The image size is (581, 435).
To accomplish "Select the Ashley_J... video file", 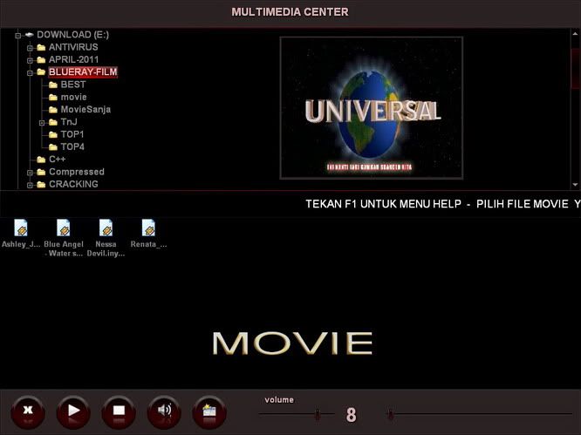I will point(21,234).
